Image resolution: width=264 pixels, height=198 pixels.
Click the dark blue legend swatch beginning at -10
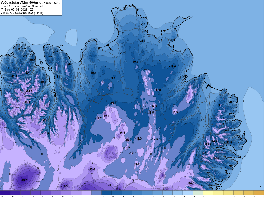[107, 193]
